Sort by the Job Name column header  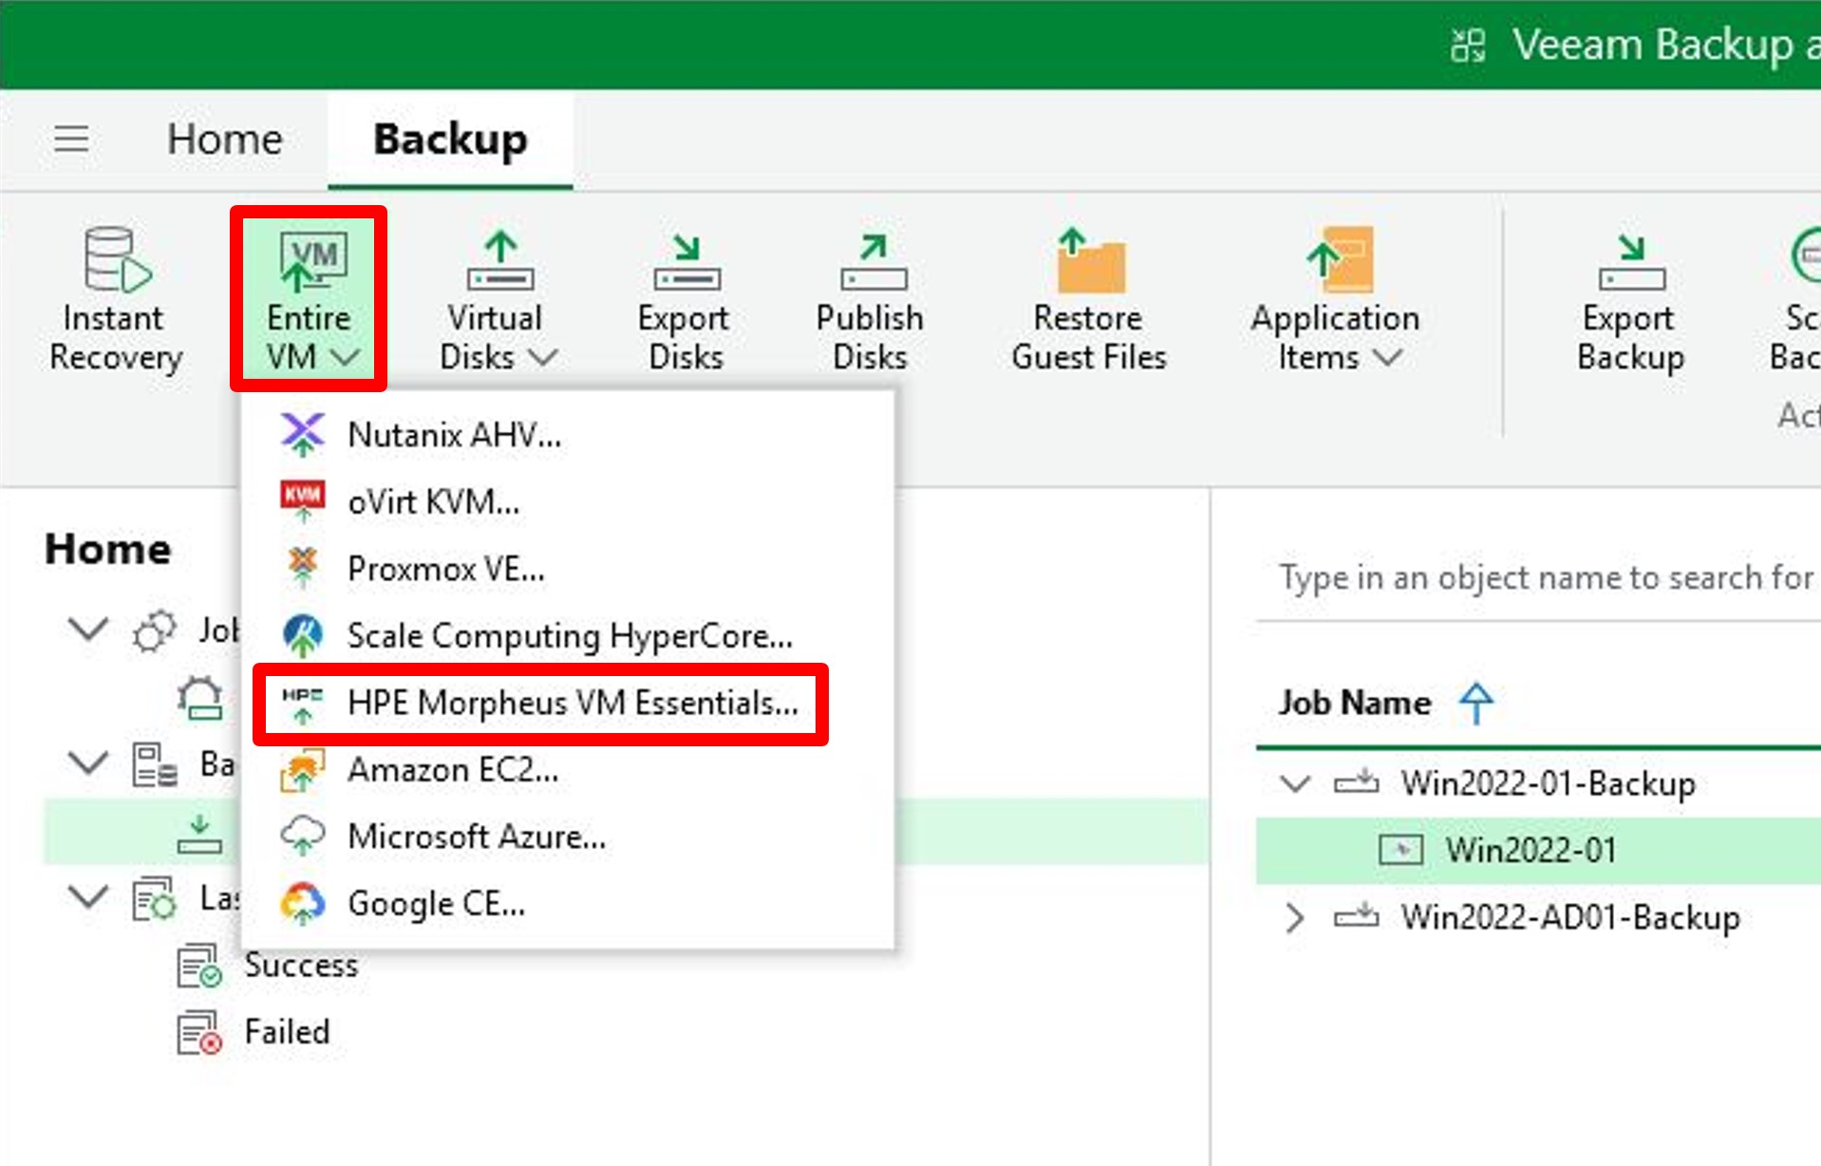coord(1354,703)
